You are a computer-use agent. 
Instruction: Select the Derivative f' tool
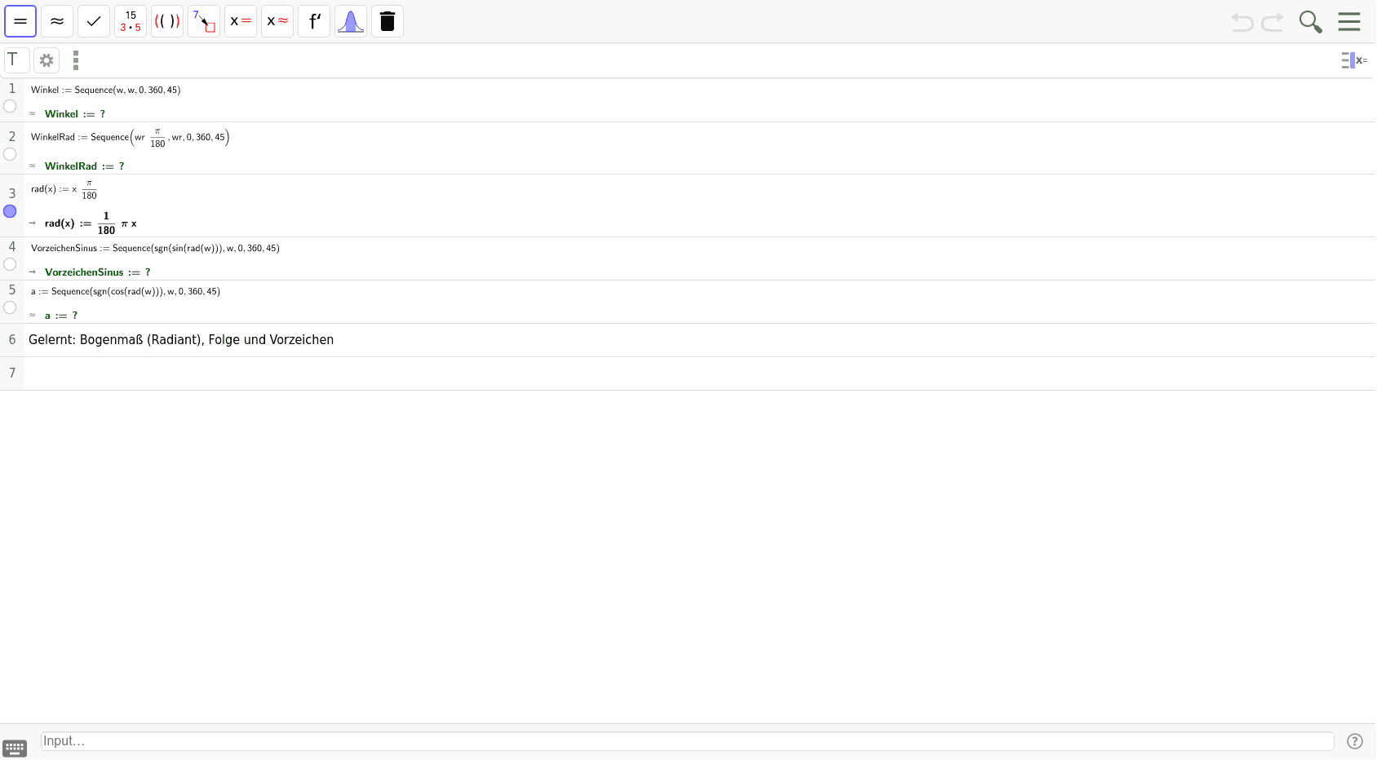click(x=314, y=21)
